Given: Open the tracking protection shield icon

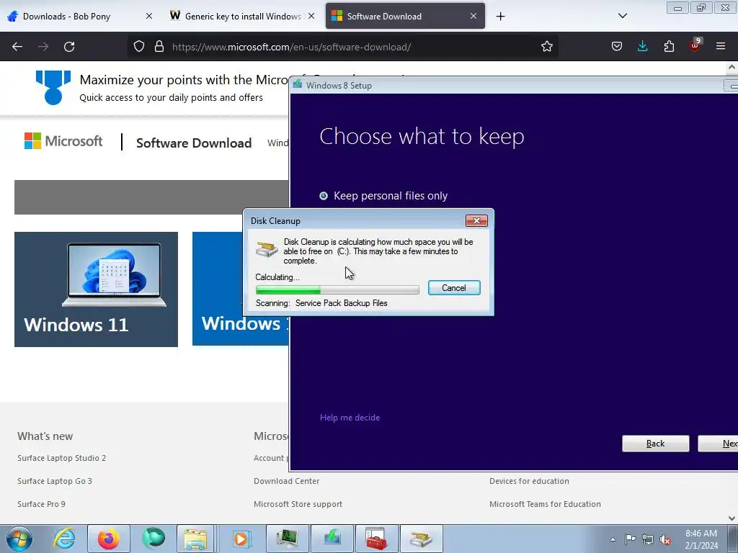Looking at the screenshot, I should [x=139, y=47].
